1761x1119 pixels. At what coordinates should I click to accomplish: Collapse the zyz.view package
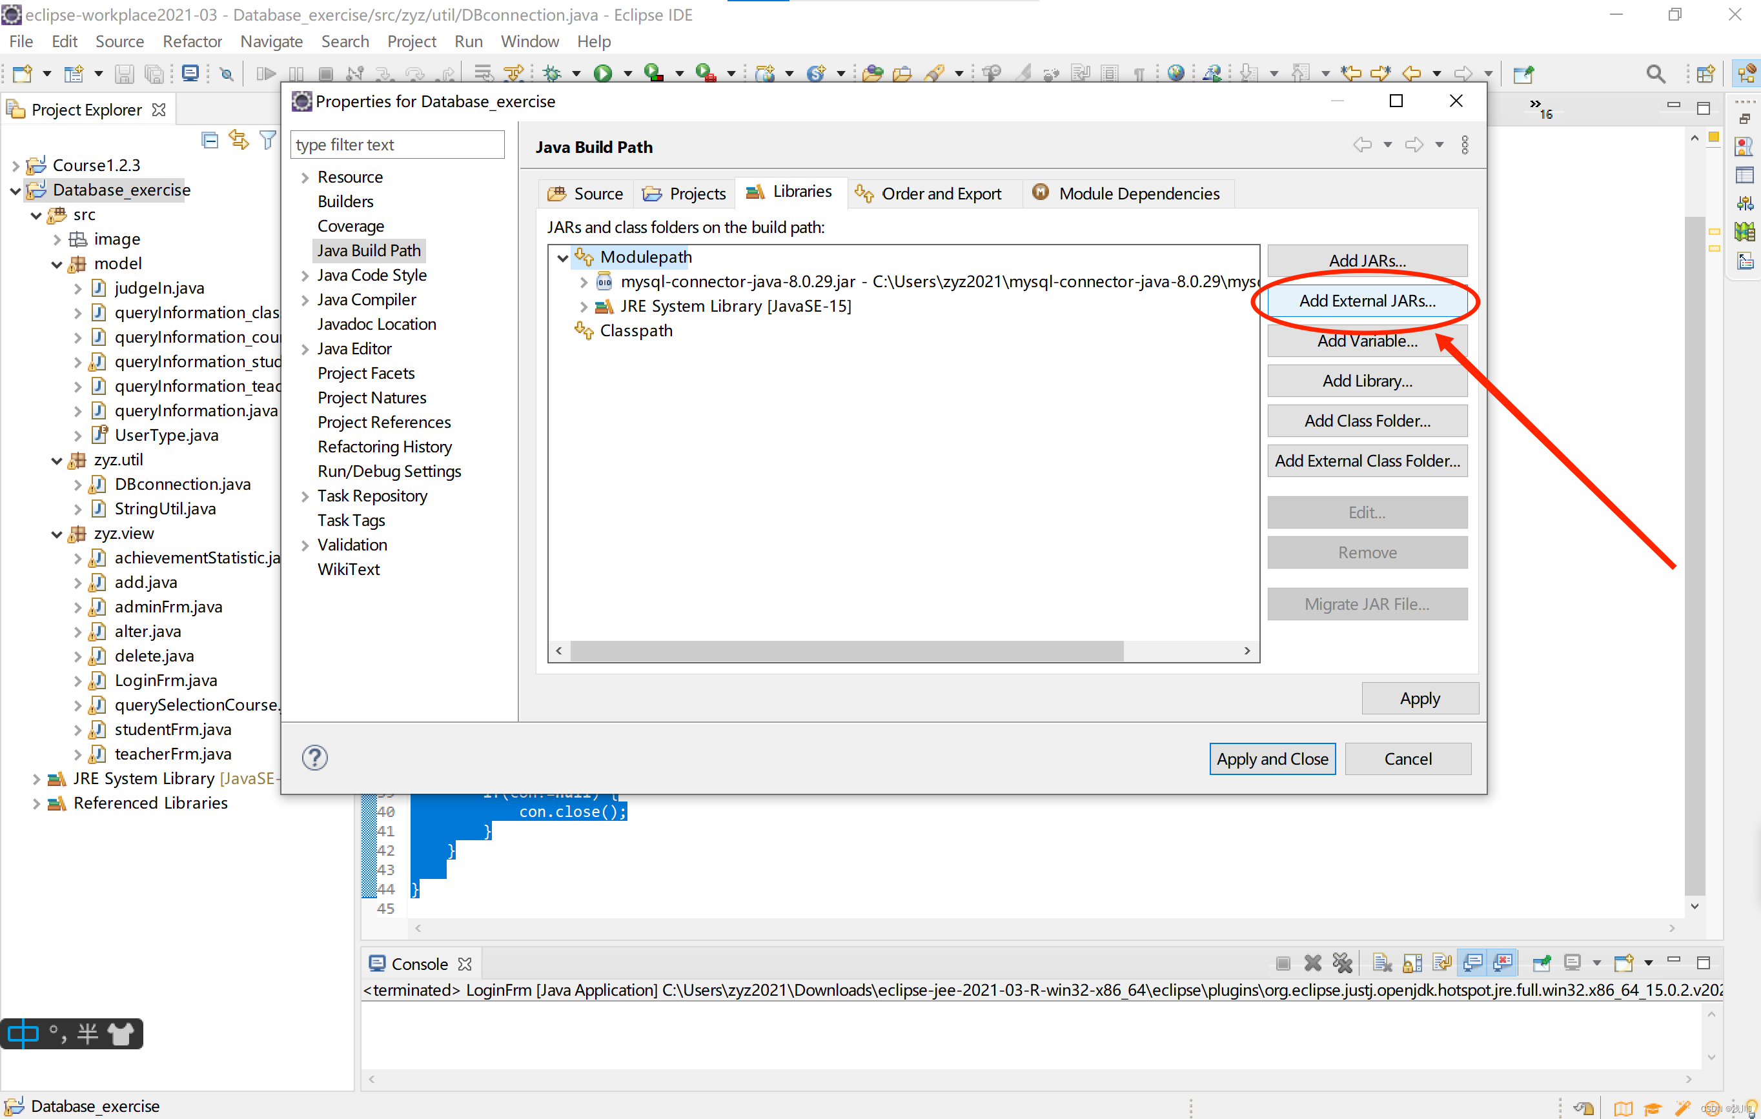point(56,534)
